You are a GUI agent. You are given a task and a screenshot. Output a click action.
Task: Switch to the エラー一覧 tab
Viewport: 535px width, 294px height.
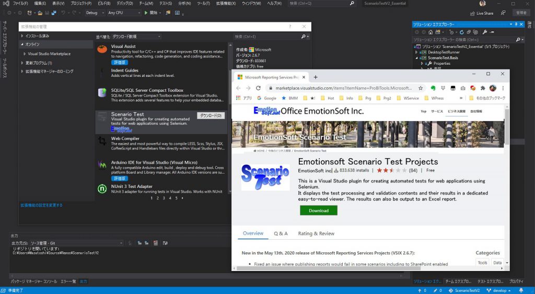pyautogui.click(x=68, y=281)
